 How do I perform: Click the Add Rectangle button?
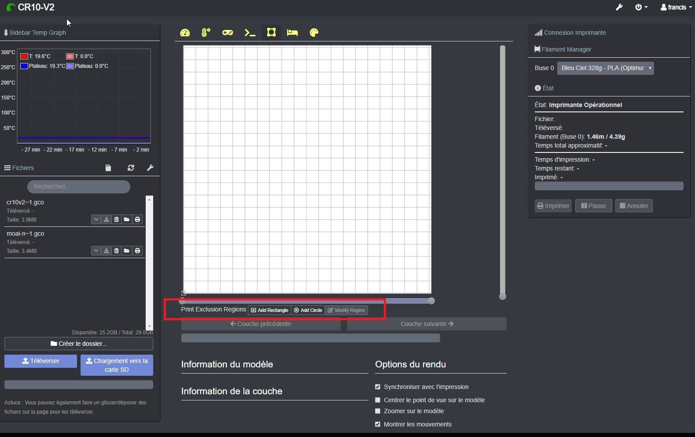[269, 310]
